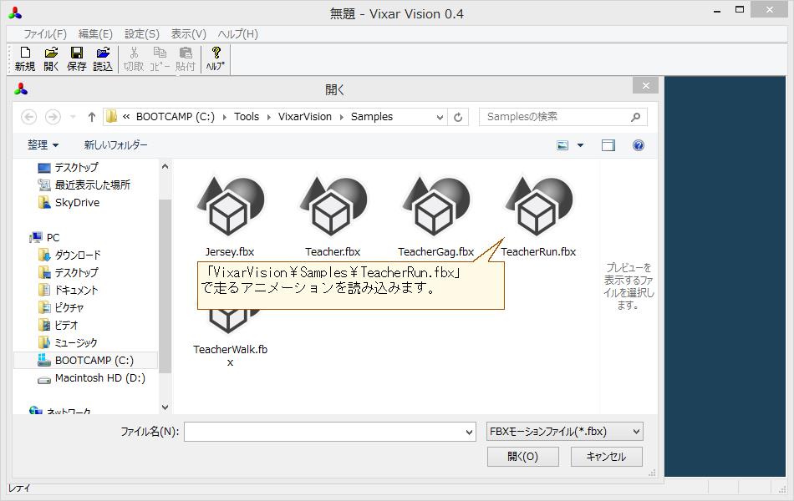The image size is (794, 501).
Task: Click the up-arrow navigation icon in the dialog
Action: point(91,117)
